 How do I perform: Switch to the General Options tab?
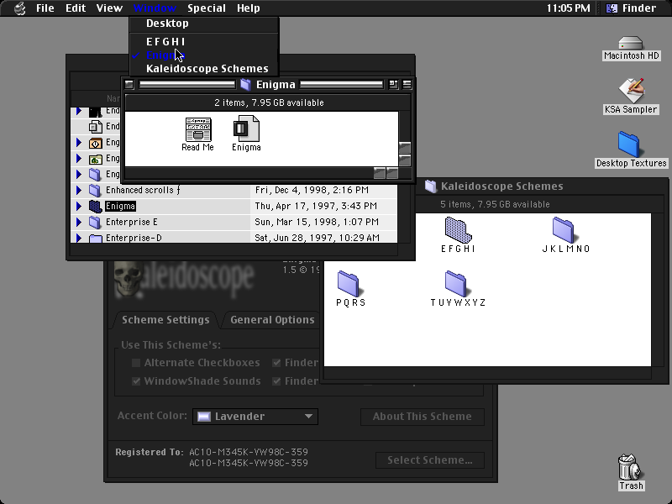pyautogui.click(x=272, y=320)
